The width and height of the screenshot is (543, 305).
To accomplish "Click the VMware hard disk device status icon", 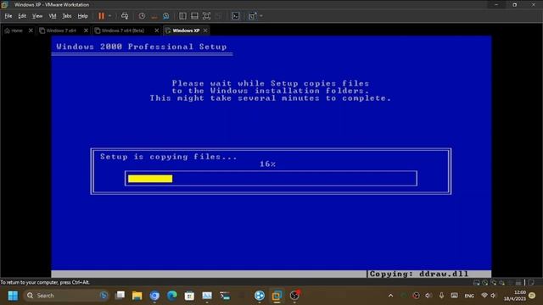I will tap(477, 282).
